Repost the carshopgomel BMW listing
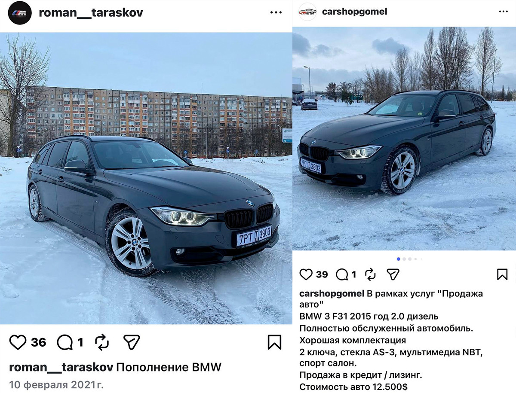This screenshot has height=393, width=516. pos(370,274)
